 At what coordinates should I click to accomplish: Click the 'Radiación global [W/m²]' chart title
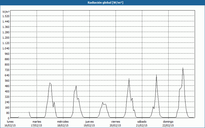point(105,3)
